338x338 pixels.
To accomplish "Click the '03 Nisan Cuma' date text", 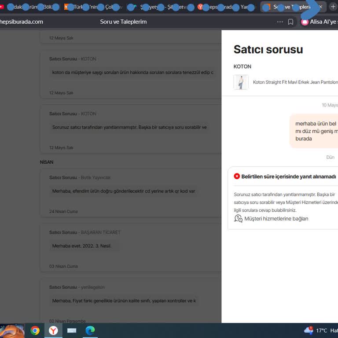I will 63,266.
